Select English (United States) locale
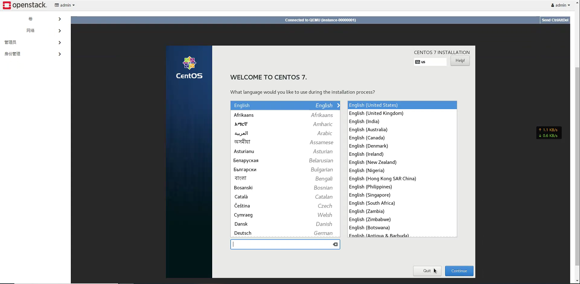The image size is (580, 284). coord(402,105)
